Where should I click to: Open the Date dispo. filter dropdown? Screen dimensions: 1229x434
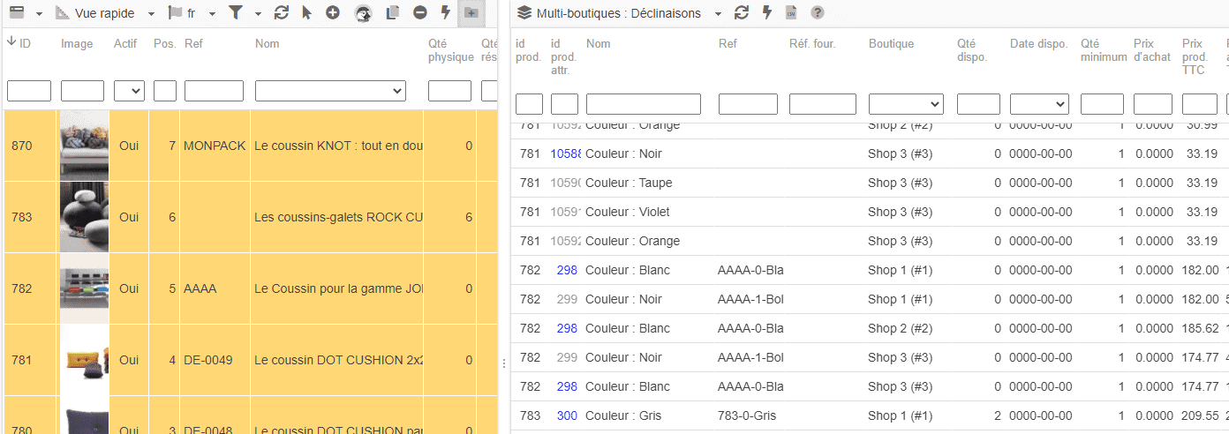(1039, 104)
